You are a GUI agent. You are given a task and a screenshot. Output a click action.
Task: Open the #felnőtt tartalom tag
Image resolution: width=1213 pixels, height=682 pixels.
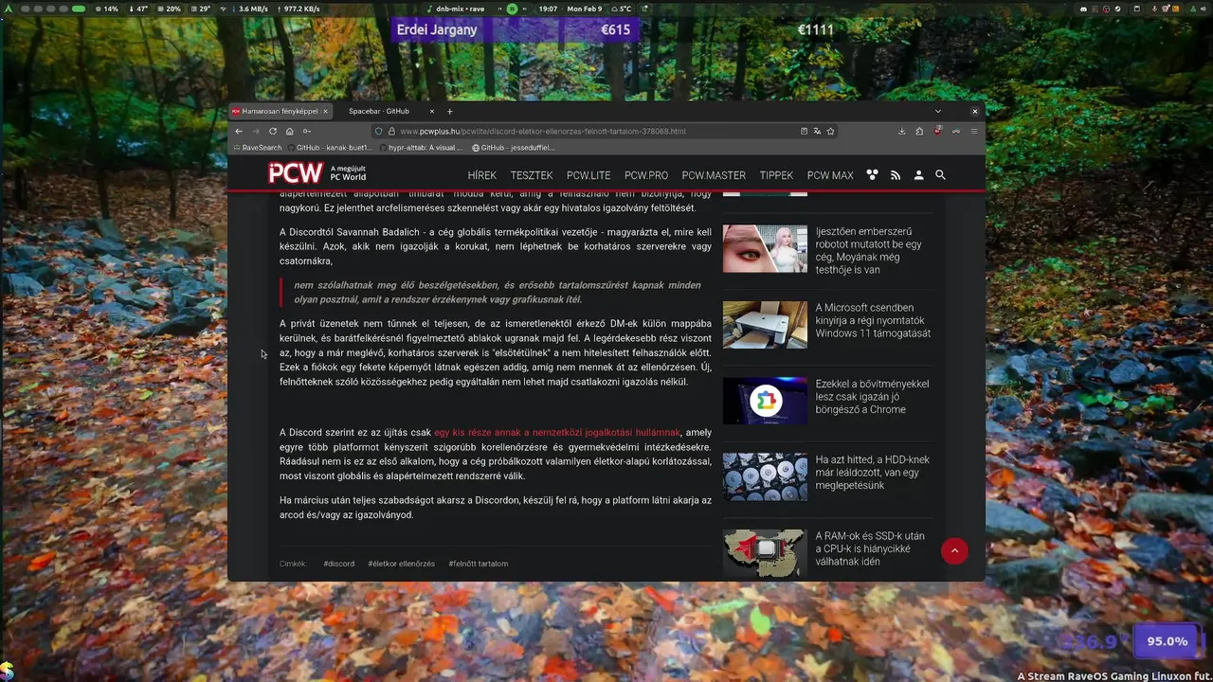[x=478, y=564]
